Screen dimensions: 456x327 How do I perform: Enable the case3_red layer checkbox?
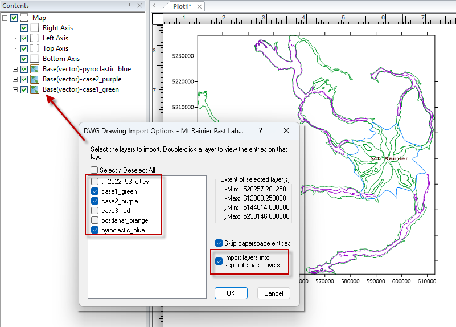tap(95, 211)
